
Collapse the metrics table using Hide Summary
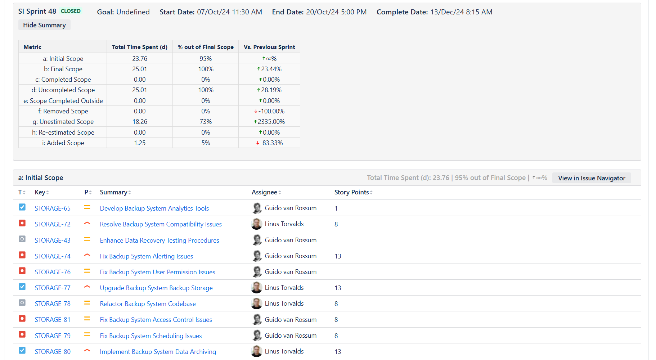click(44, 25)
